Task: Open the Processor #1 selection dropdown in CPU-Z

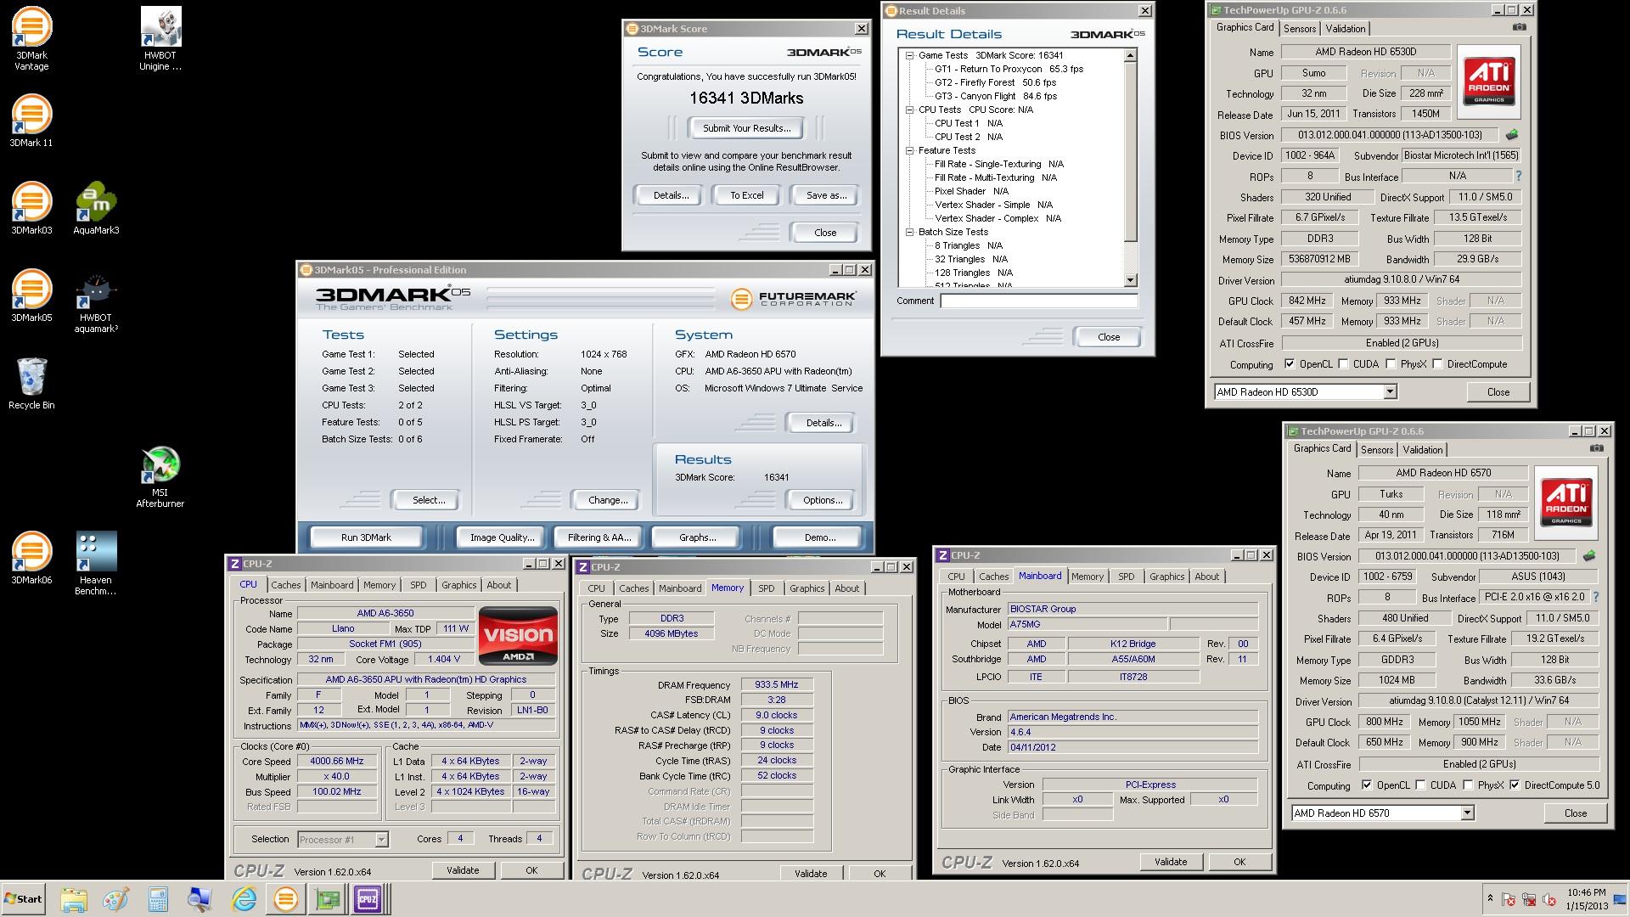Action: (x=381, y=839)
